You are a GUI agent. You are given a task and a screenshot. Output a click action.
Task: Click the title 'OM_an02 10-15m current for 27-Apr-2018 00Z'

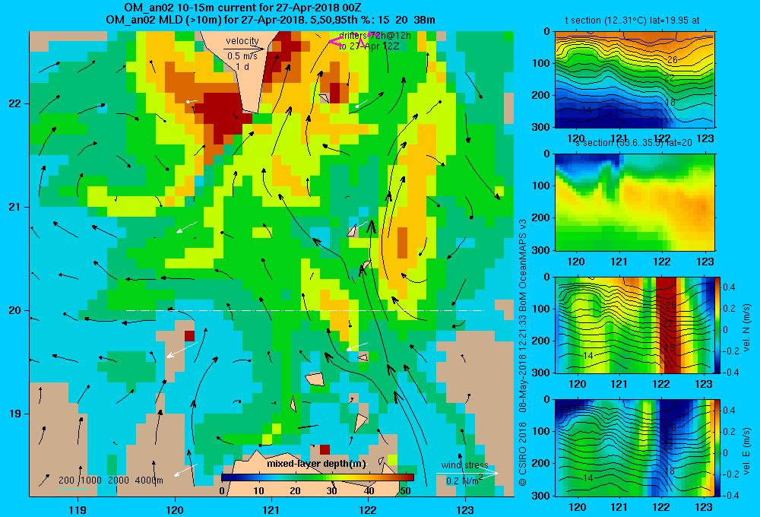(x=242, y=8)
